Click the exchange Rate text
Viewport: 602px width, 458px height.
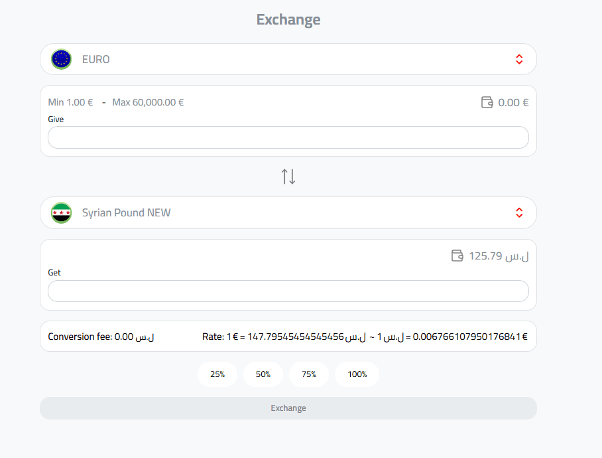pos(365,337)
